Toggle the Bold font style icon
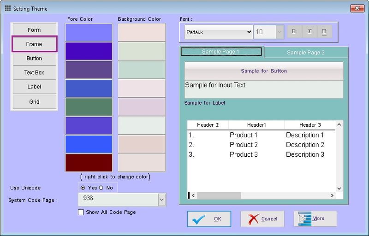The width and height of the screenshot is (369, 236). (x=294, y=32)
